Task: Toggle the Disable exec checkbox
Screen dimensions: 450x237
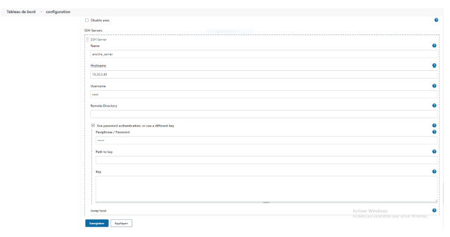Action: (87, 20)
